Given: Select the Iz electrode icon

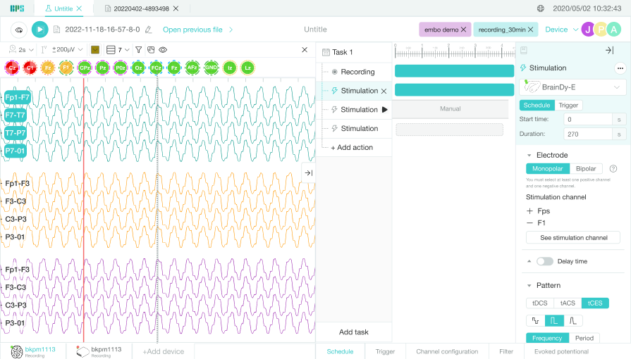Looking at the screenshot, I should pyautogui.click(x=230, y=68).
